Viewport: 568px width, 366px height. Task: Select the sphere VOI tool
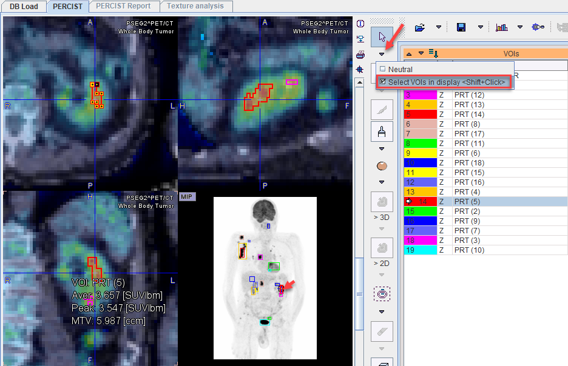(x=382, y=166)
